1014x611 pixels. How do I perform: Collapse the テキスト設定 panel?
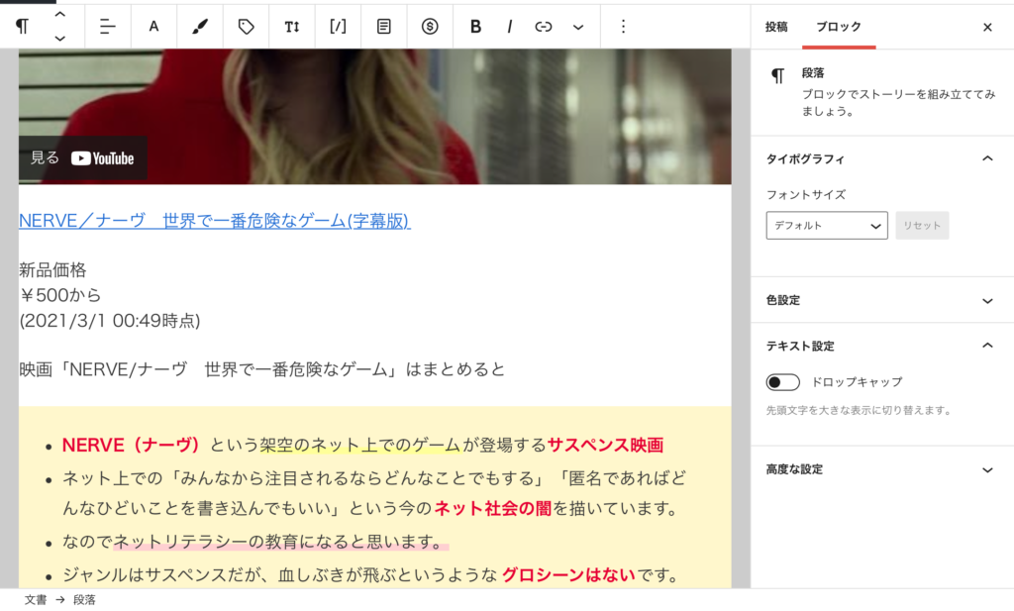click(881, 346)
